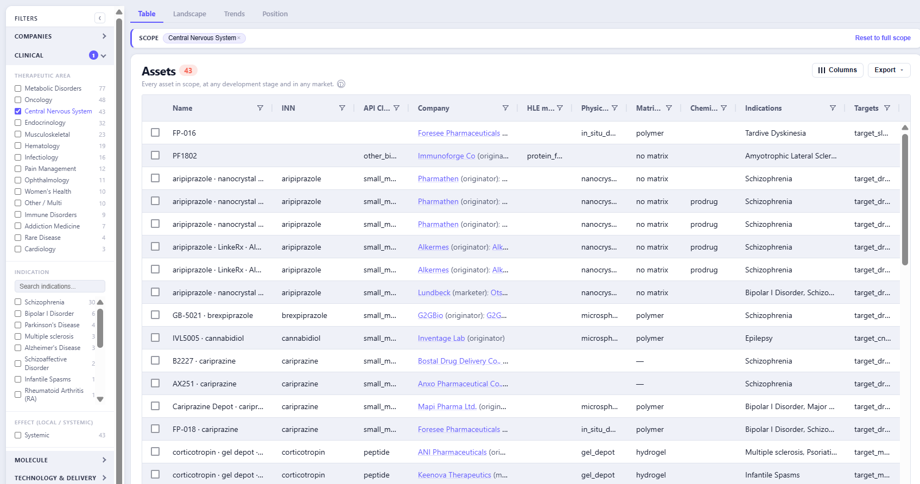Image resolution: width=920 pixels, height=484 pixels.
Task: Open filter icon on Name column
Action: (x=260, y=108)
